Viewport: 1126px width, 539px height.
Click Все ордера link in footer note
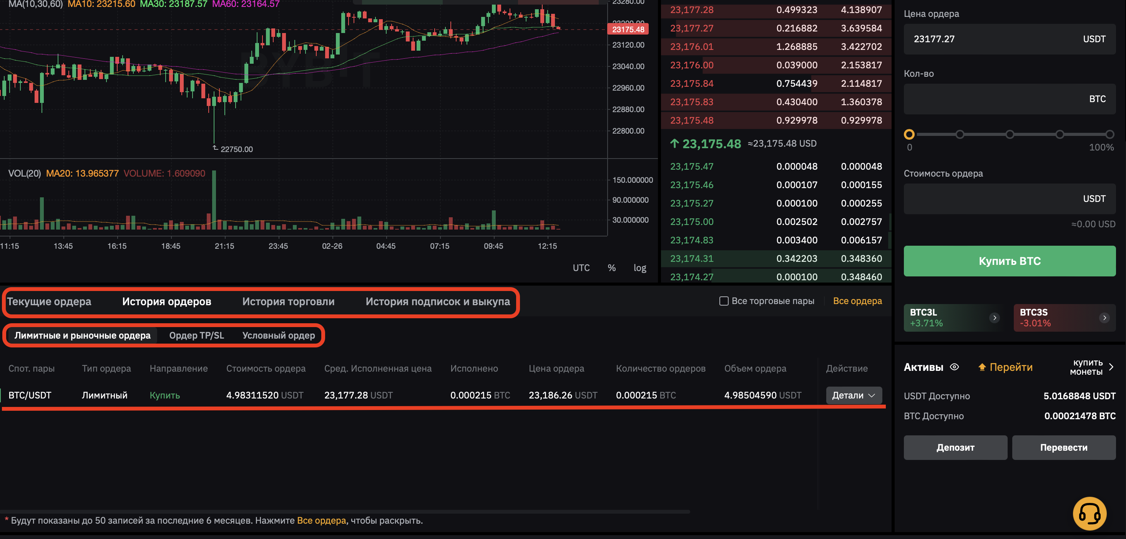click(321, 521)
